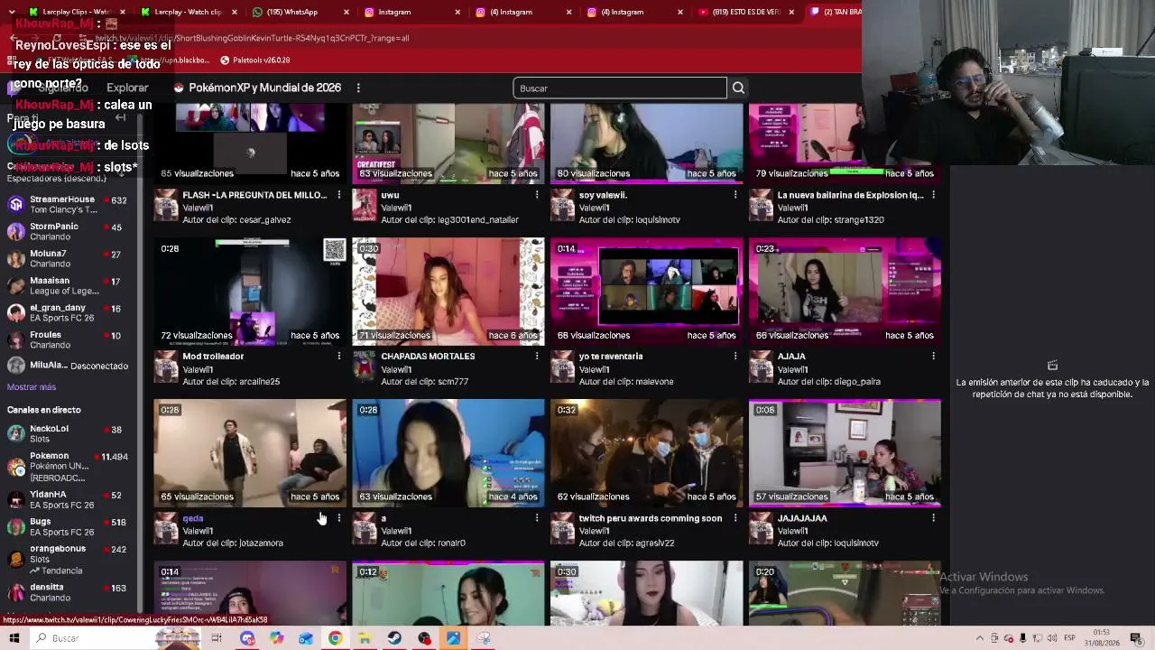Open File Explorer from the taskbar
The width and height of the screenshot is (1155, 650).
click(x=365, y=638)
